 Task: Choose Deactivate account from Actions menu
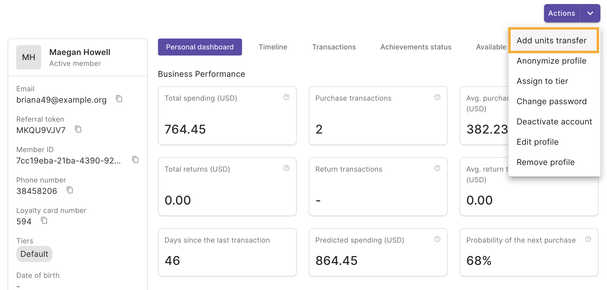click(x=554, y=122)
